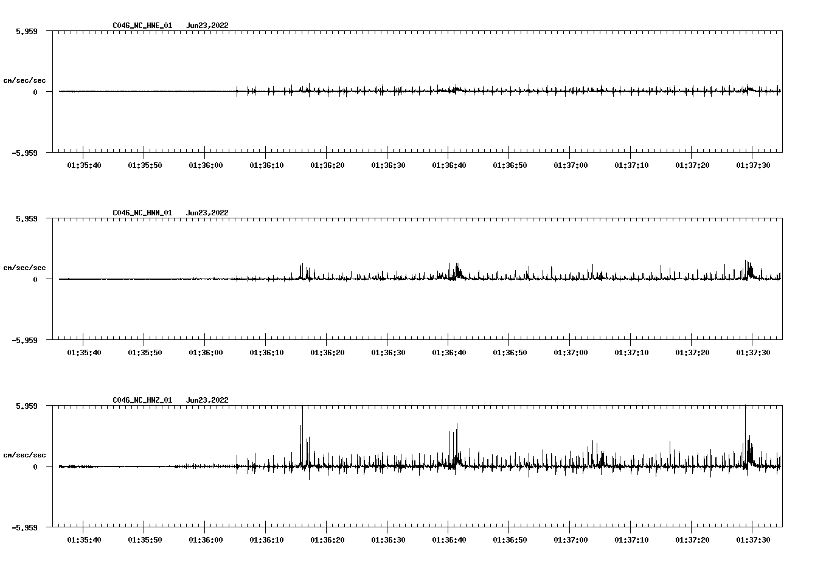826x562 pixels.
Task: Click 01:36:00 time label under HNE plot
Action: (x=206, y=165)
